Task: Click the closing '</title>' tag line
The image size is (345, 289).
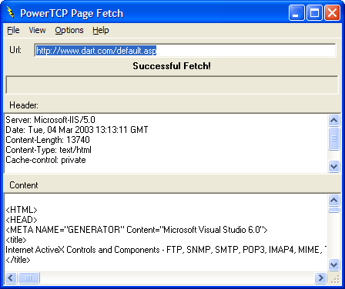Action: (x=18, y=260)
